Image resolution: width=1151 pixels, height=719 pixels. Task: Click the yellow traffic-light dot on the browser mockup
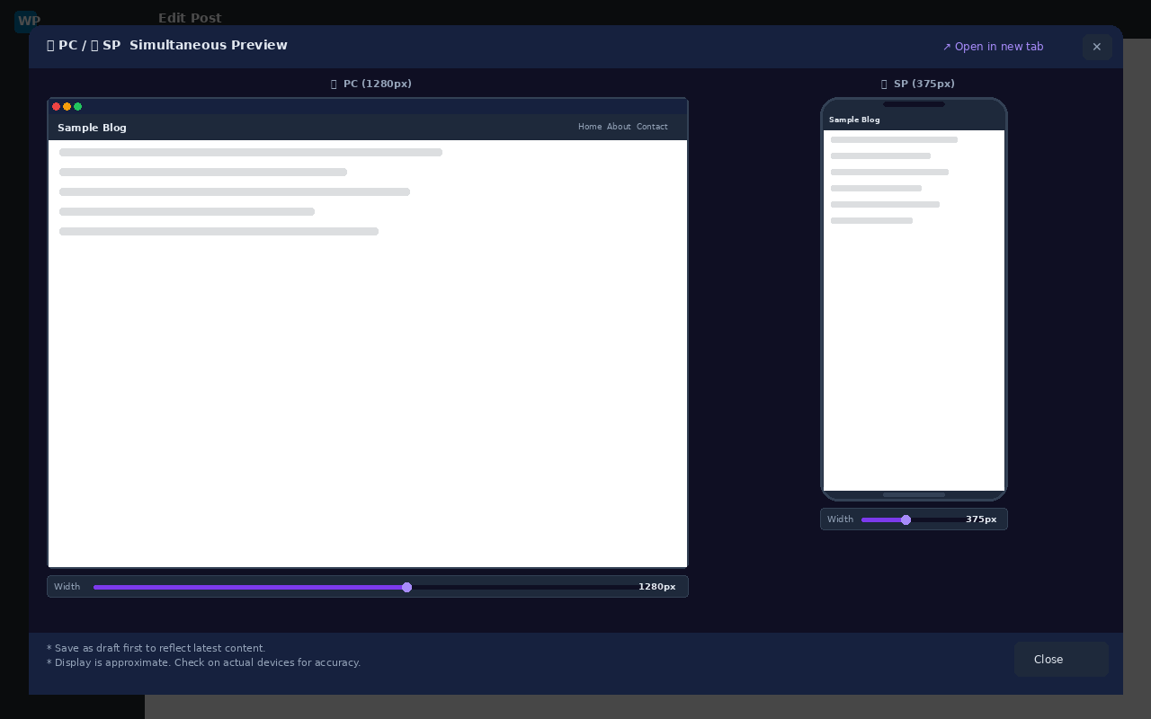[x=67, y=107]
